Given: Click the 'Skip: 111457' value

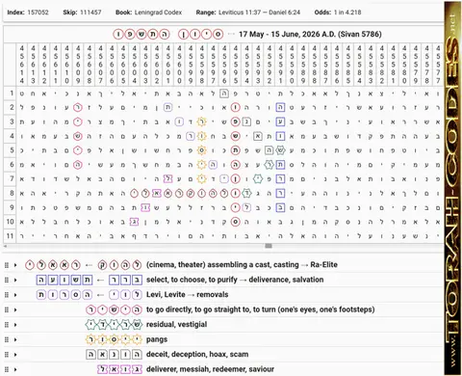Looking at the screenshot, I should [82, 13].
